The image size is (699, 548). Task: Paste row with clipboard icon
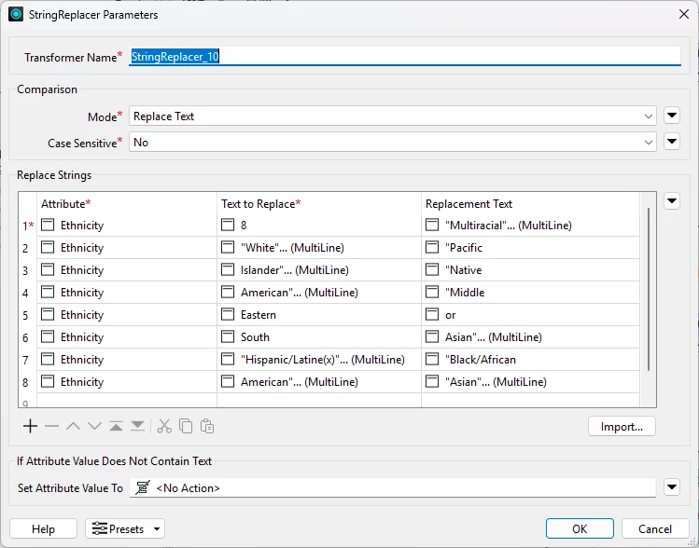(x=207, y=427)
